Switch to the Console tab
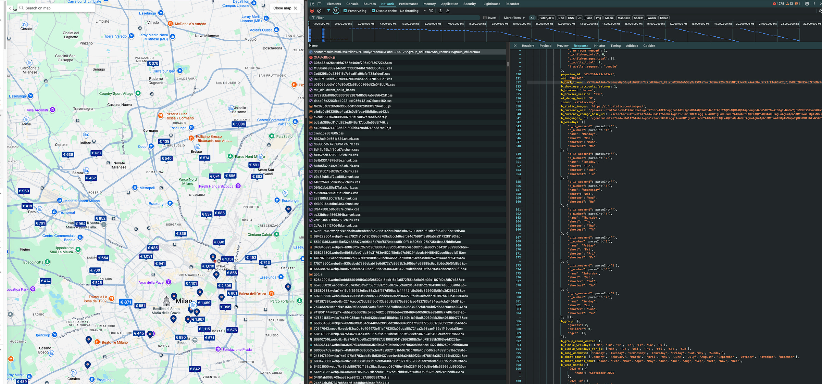This screenshot has height=384, width=822. [x=352, y=4]
